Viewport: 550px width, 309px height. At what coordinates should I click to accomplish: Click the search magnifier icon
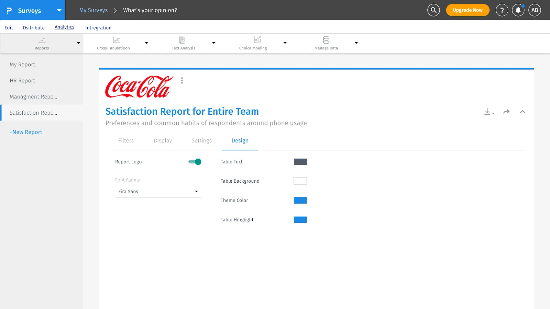[x=433, y=10]
